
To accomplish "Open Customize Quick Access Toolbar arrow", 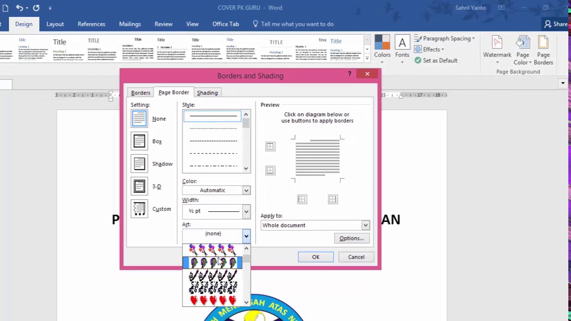I will (x=50, y=8).
